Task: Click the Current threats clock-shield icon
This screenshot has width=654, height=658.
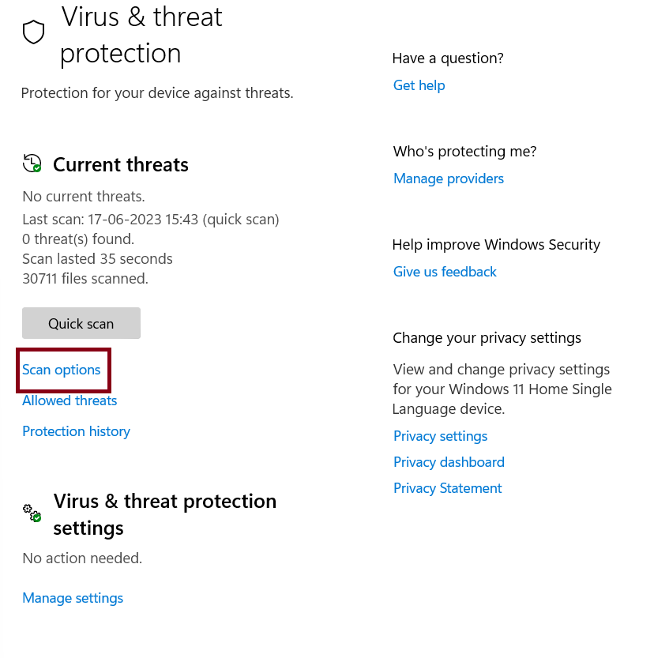Action: pos(32,164)
